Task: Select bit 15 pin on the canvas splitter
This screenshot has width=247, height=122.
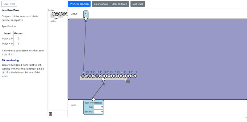Action: [83, 76]
